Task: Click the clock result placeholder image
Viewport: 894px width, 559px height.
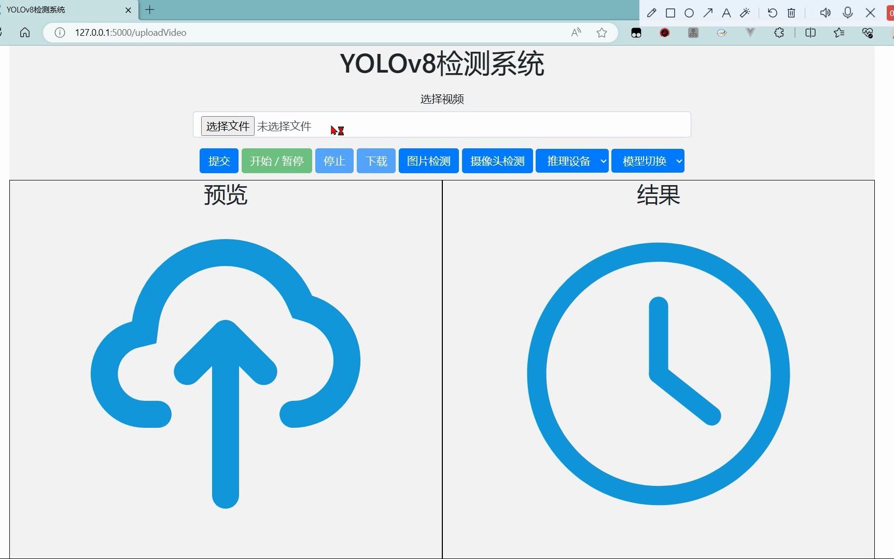Action: (659, 374)
